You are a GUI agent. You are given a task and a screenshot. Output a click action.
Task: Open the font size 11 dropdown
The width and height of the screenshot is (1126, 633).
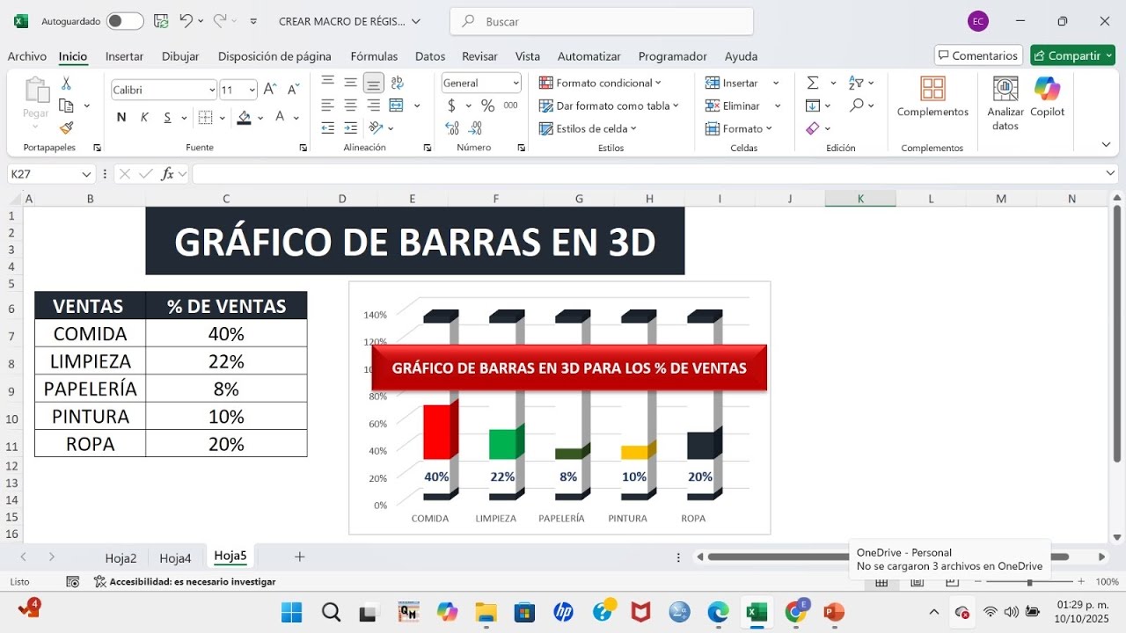252,90
